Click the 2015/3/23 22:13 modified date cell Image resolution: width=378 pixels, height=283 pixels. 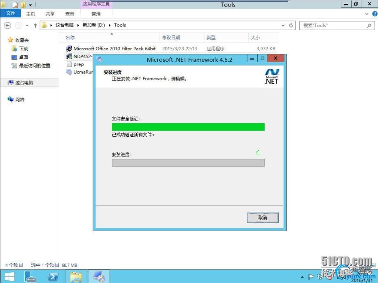click(x=180, y=49)
